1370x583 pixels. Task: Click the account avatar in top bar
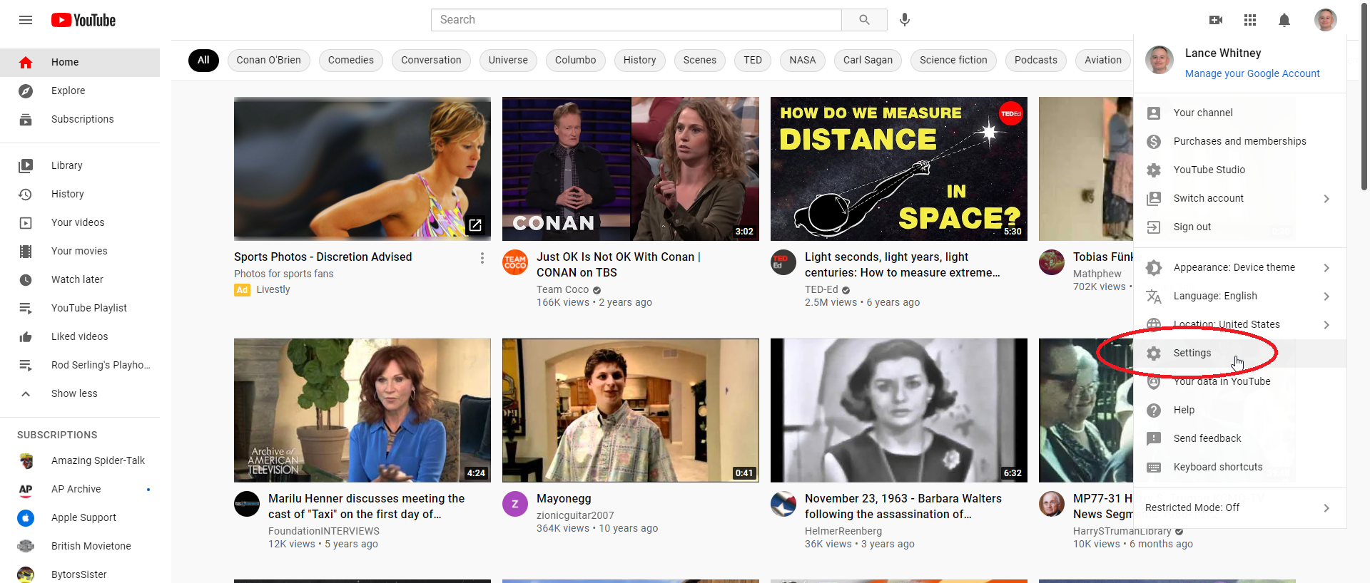point(1326,20)
